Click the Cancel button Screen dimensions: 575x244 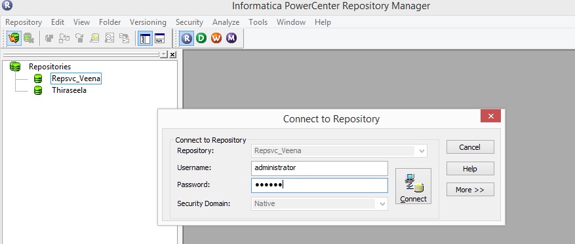[x=470, y=147]
